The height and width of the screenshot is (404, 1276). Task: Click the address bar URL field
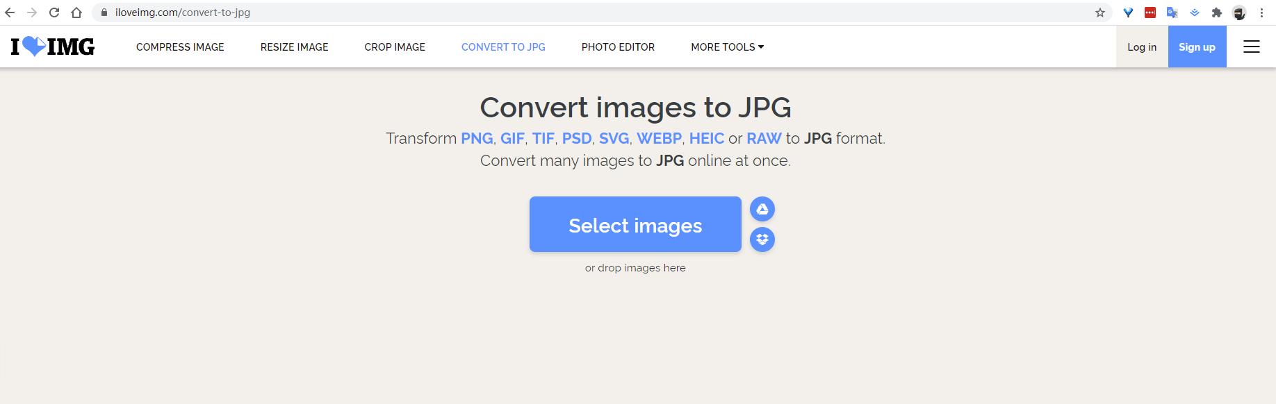pyautogui.click(x=556, y=12)
